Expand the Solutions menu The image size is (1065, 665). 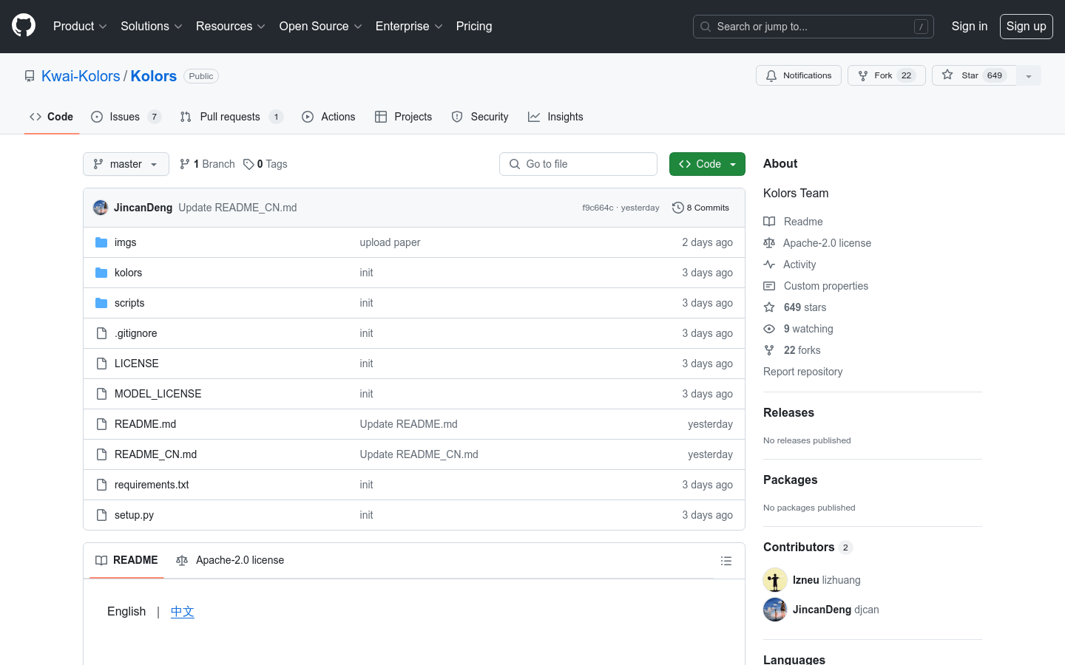[x=151, y=26]
